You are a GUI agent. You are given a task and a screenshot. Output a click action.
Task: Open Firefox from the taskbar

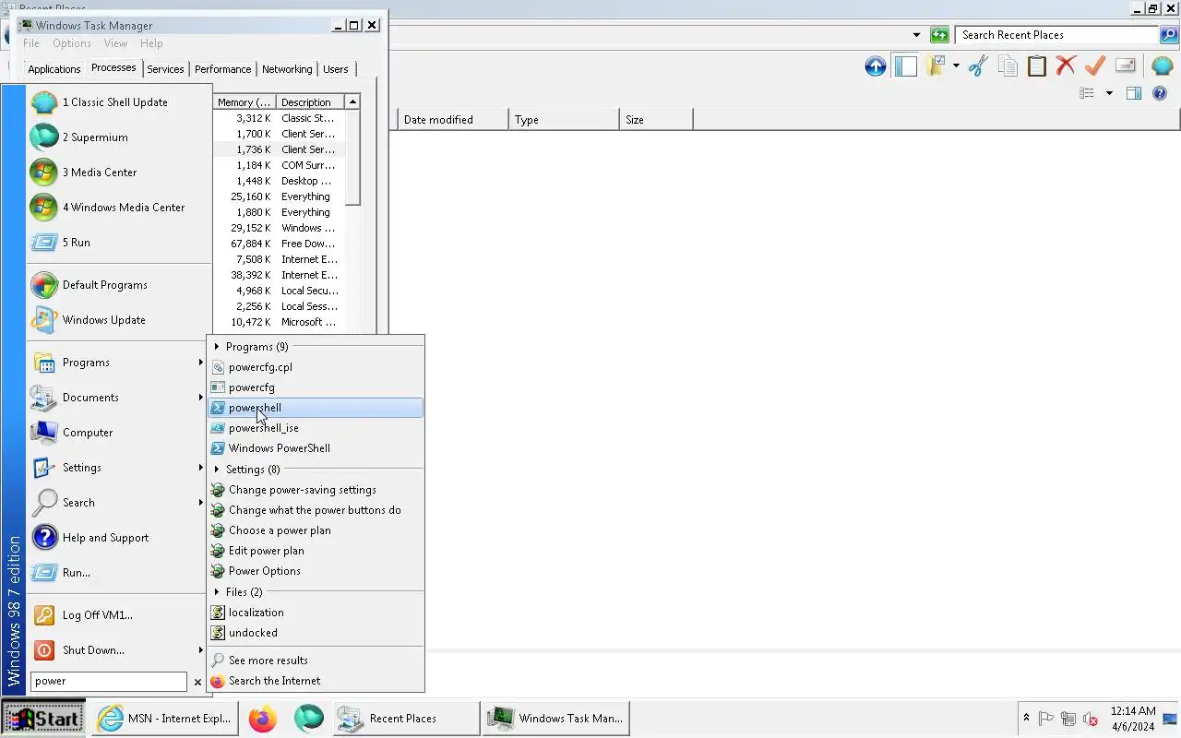point(262,719)
